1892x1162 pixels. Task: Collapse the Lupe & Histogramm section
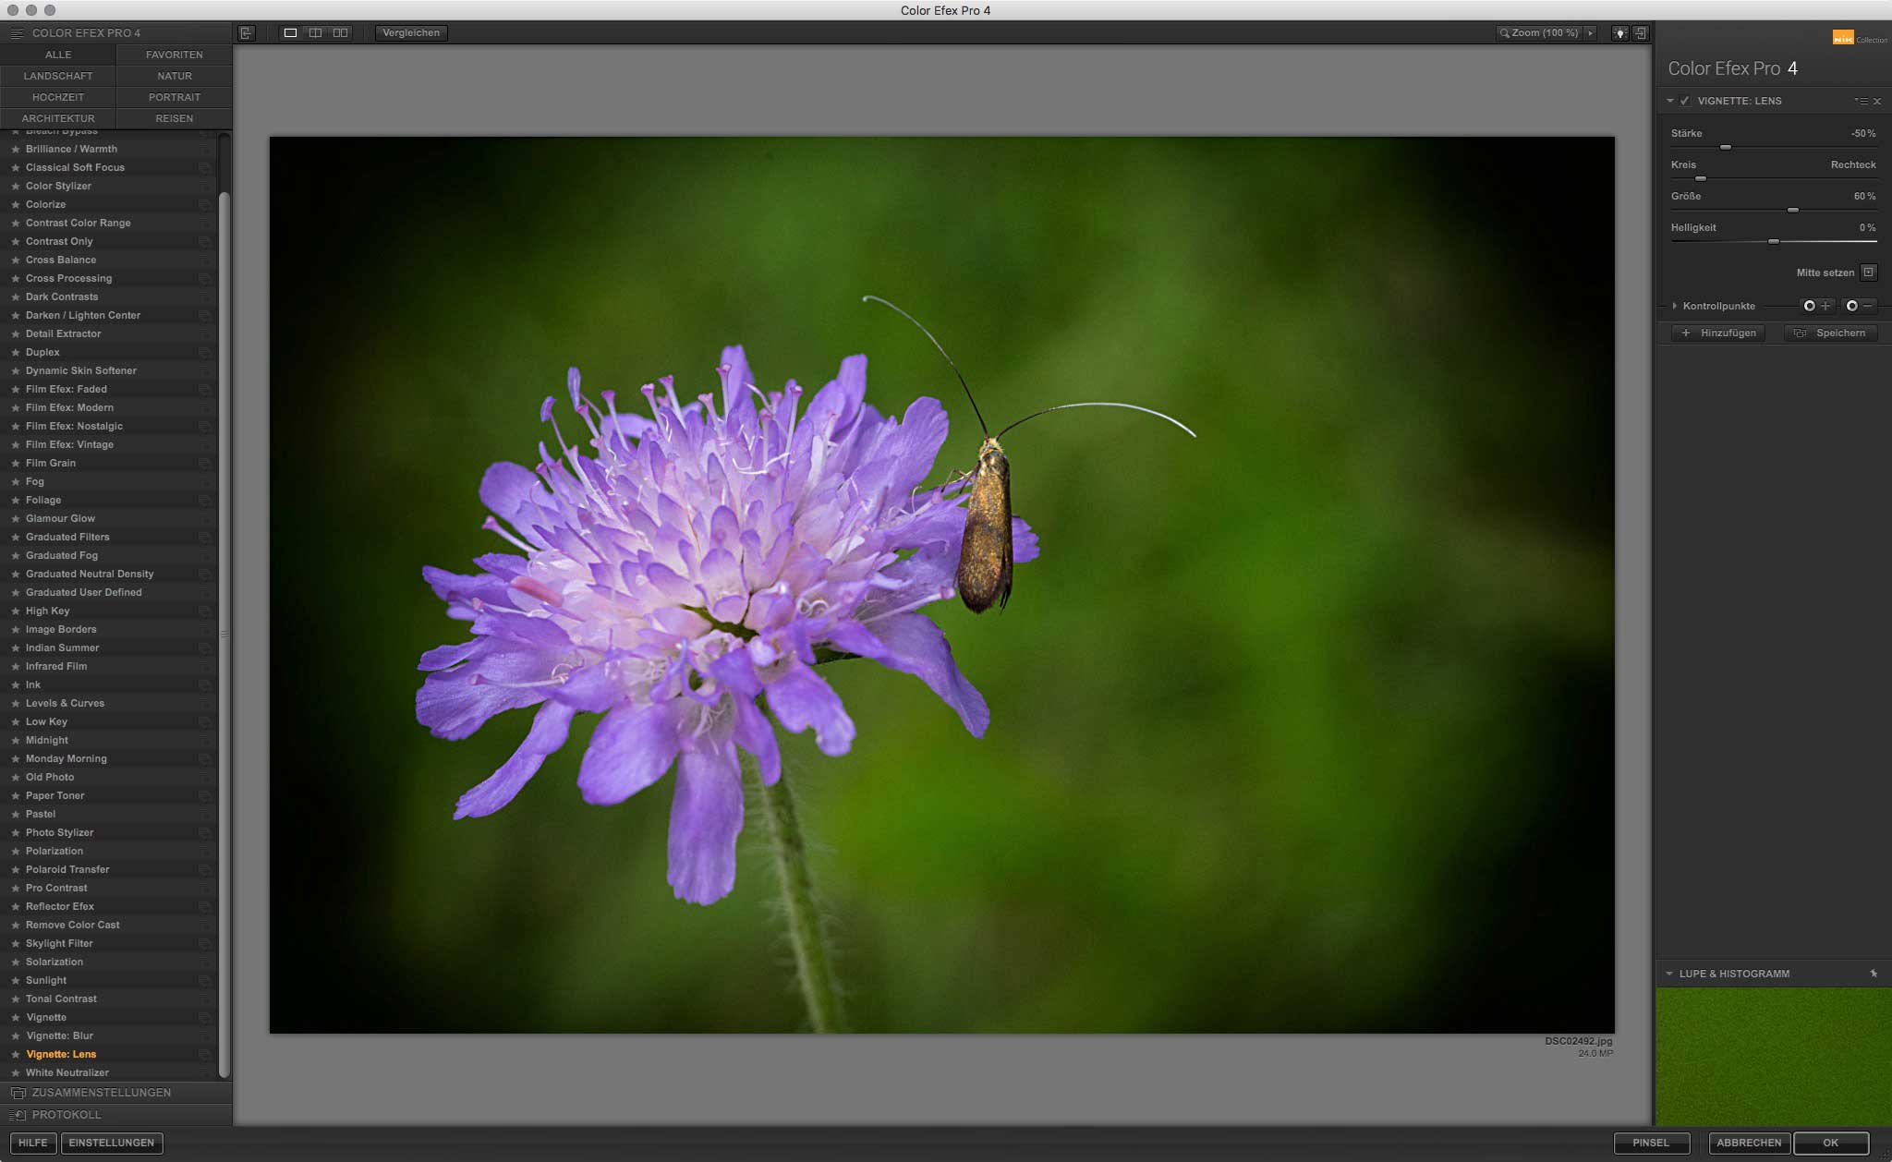click(x=1669, y=974)
